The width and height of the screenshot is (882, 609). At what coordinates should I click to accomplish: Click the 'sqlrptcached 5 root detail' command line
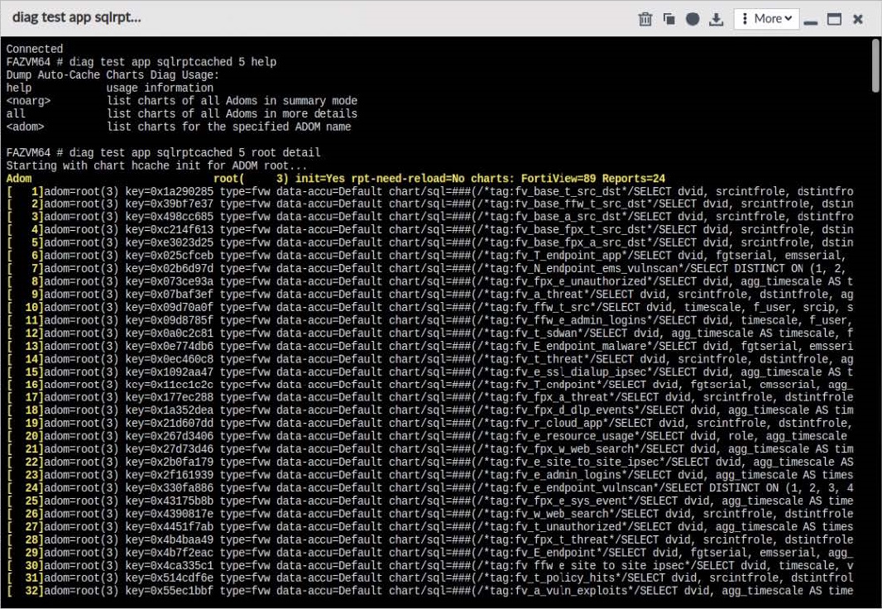(x=163, y=152)
